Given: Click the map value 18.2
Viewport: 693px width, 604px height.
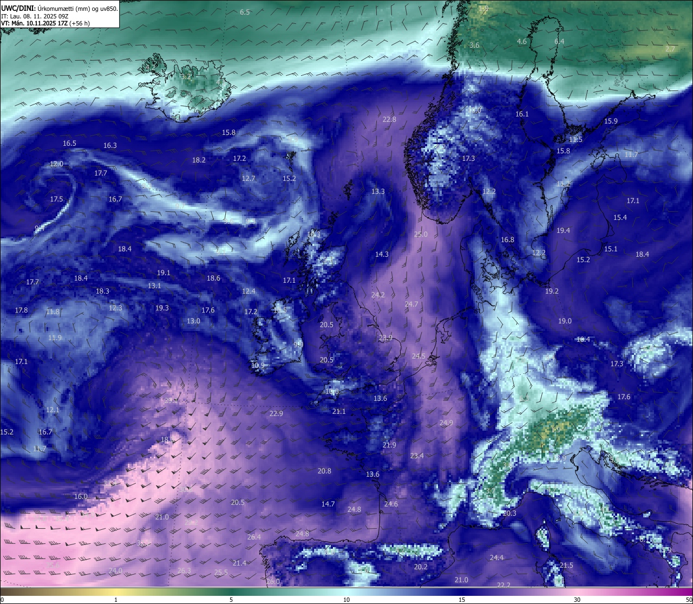Looking at the screenshot, I should [x=199, y=160].
